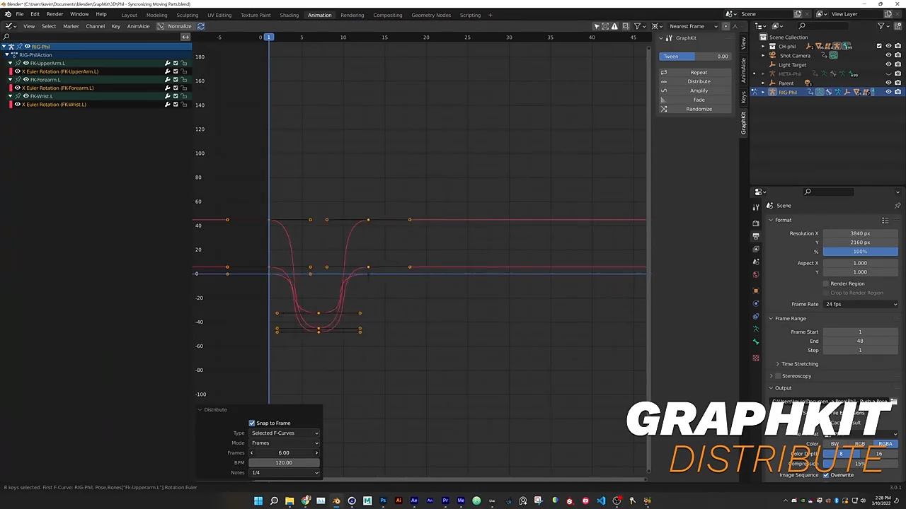Hide the X Euler Rotation (FK-Wrist.L) curve

click(x=18, y=105)
